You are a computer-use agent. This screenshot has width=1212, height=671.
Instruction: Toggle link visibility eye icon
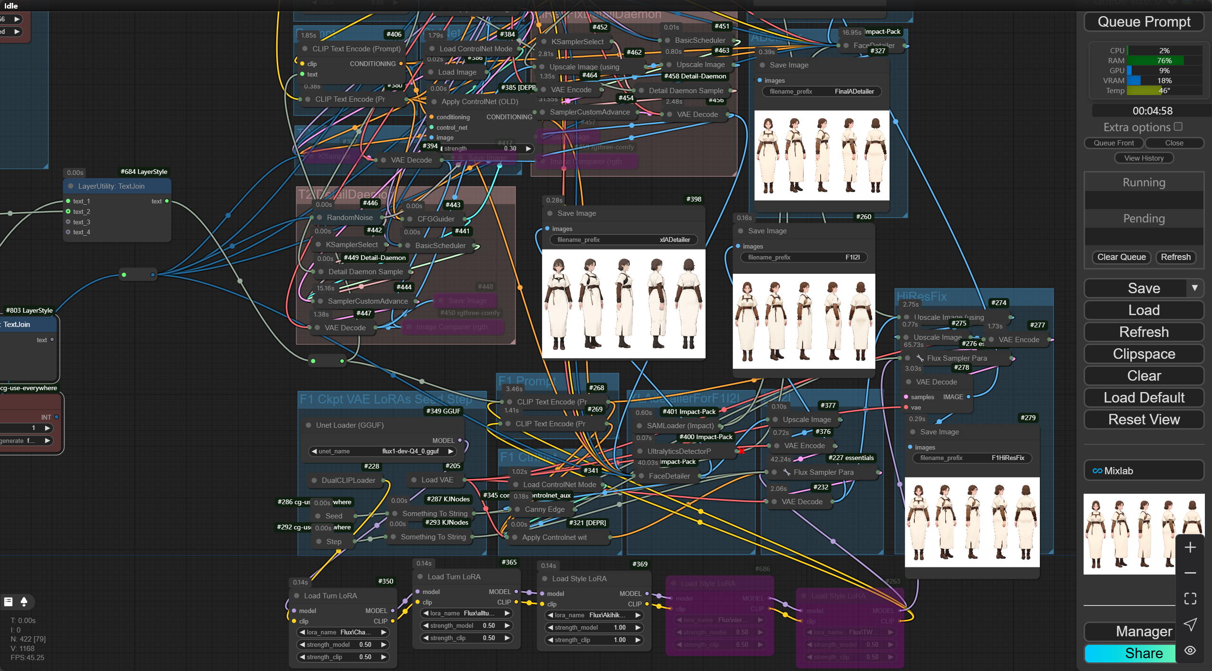(x=1190, y=650)
